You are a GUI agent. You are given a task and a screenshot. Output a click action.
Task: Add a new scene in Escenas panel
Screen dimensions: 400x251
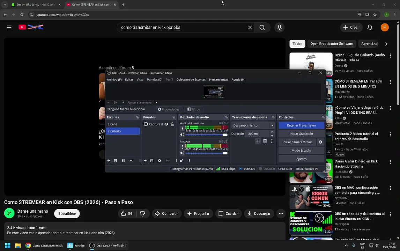(109, 161)
